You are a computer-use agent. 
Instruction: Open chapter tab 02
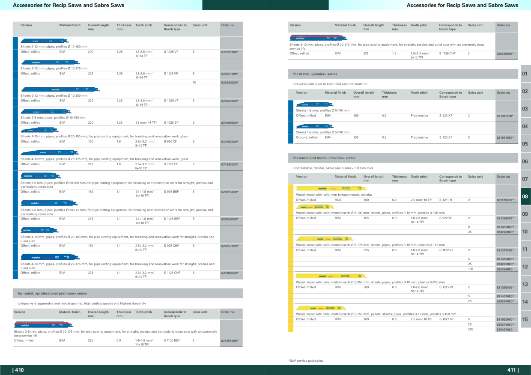click(x=525, y=91)
